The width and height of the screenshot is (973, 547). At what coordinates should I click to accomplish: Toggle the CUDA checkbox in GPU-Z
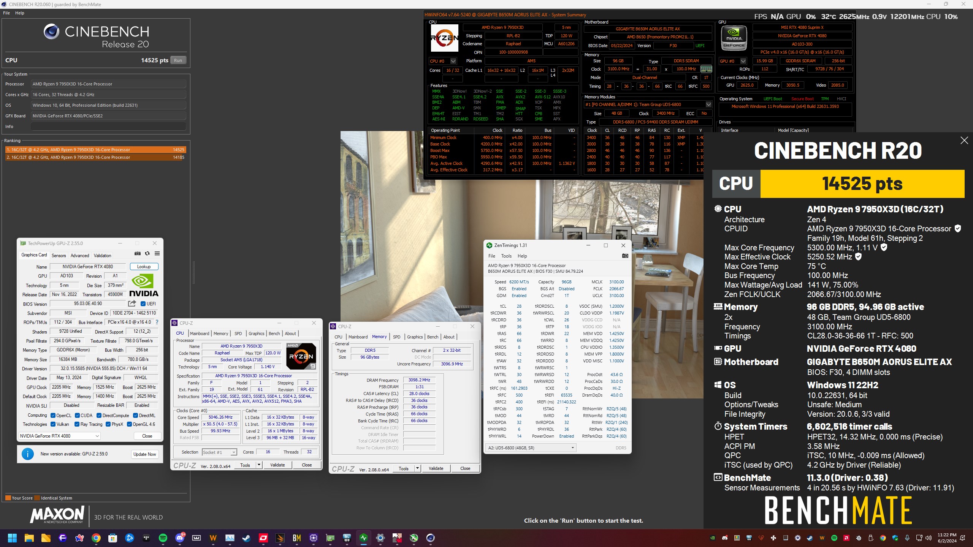[x=78, y=416]
